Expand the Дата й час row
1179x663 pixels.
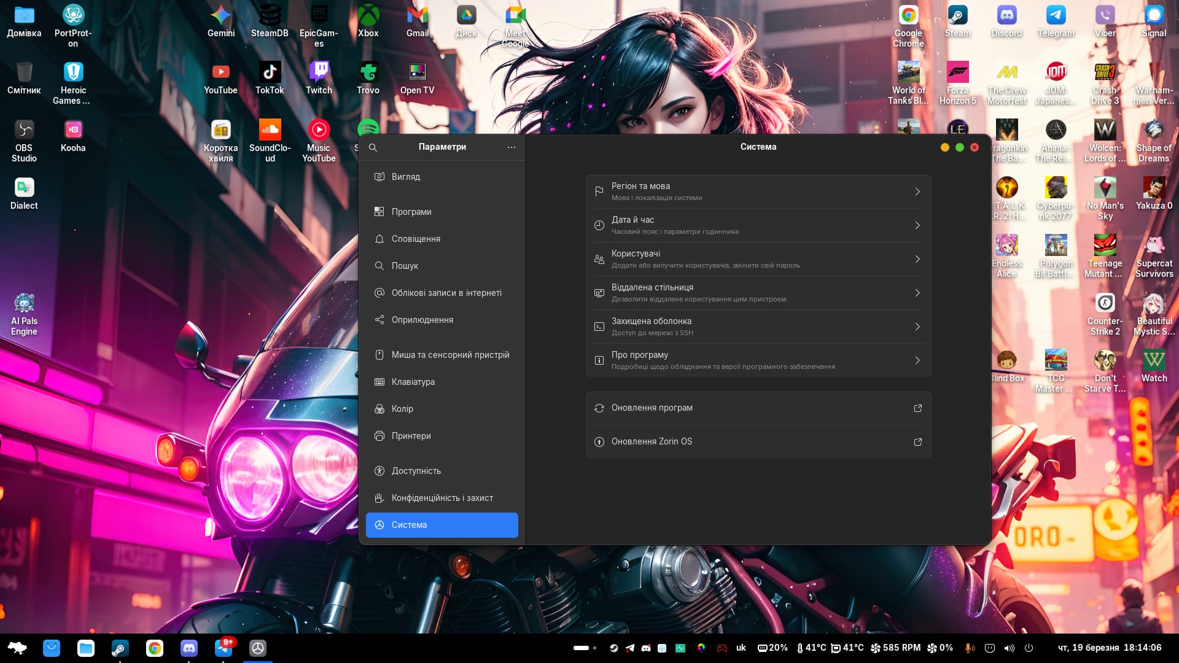click(758, 225)
